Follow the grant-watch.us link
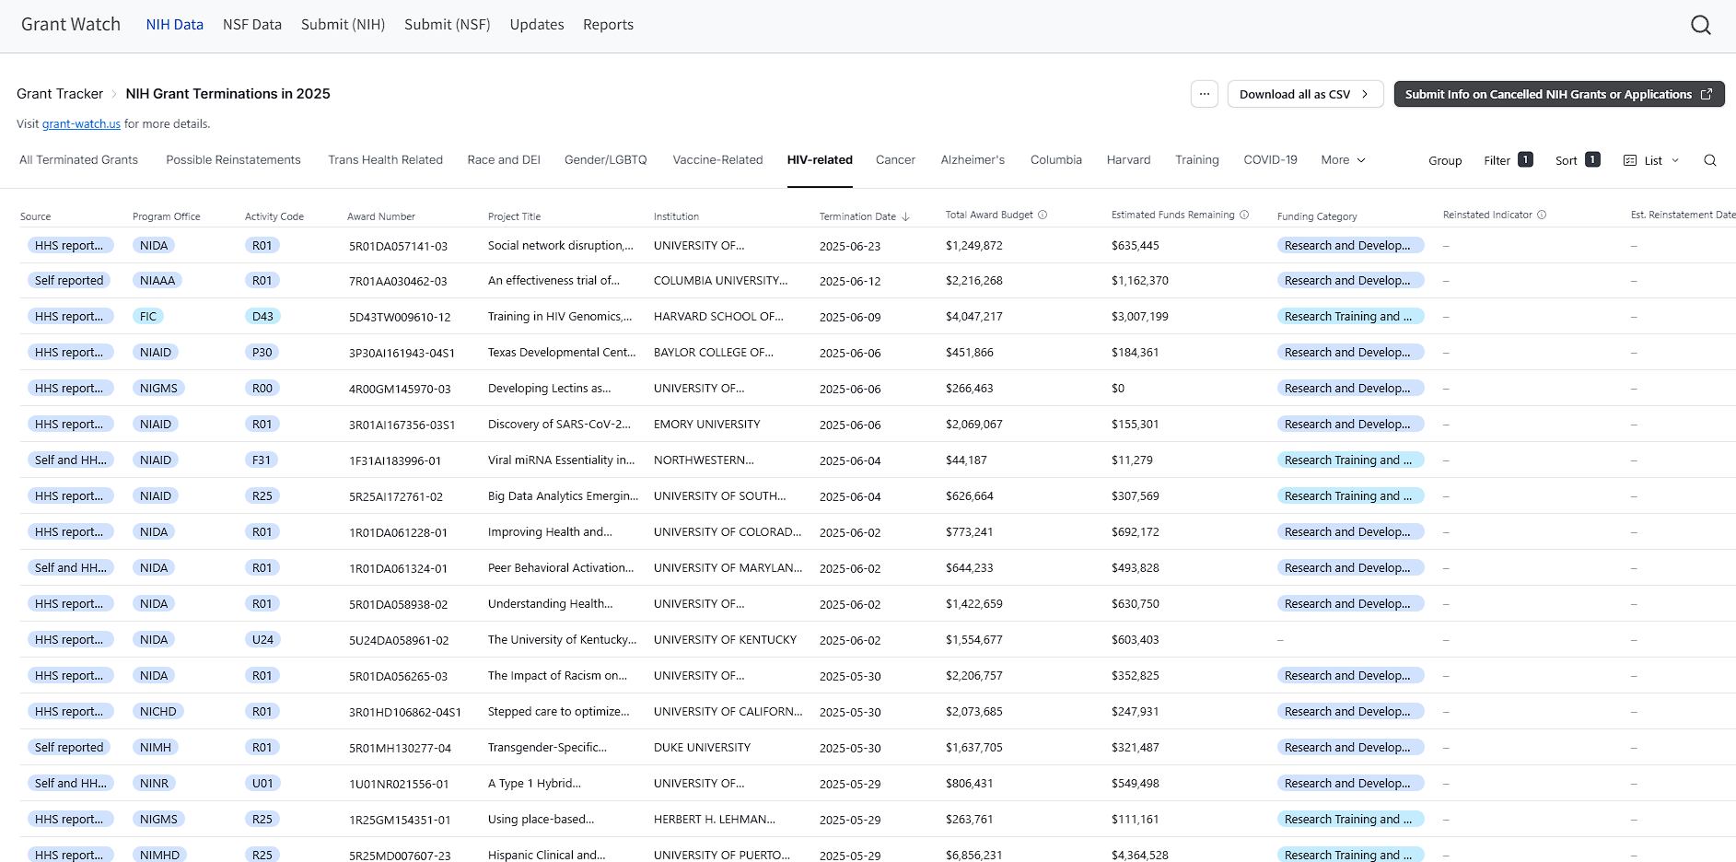1736x862 pixels. 81,123
